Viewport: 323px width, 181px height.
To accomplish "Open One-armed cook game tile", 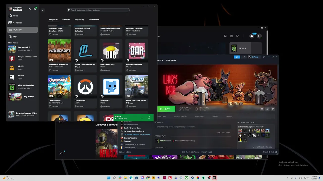I will pos(111,56).
